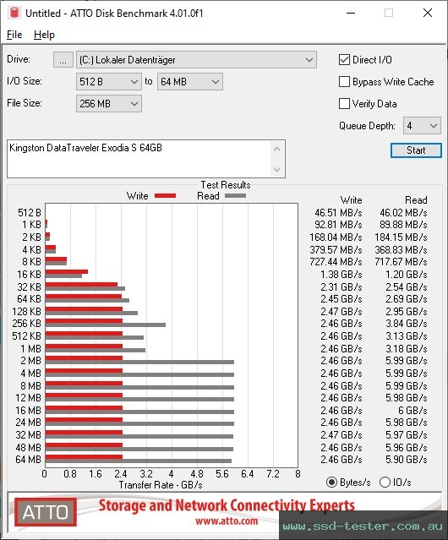Expand the 256 MB File Size dropdown
Screen dimensions: 448x540
click(x=109, y=104)
